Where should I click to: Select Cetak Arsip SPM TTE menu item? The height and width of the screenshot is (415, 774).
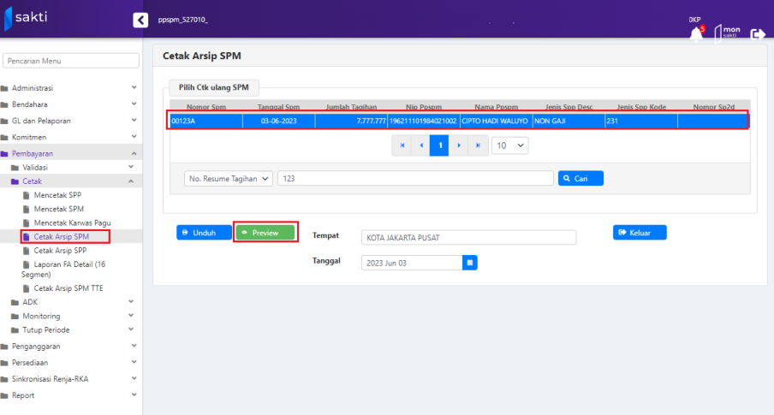(x=68, y=288)
